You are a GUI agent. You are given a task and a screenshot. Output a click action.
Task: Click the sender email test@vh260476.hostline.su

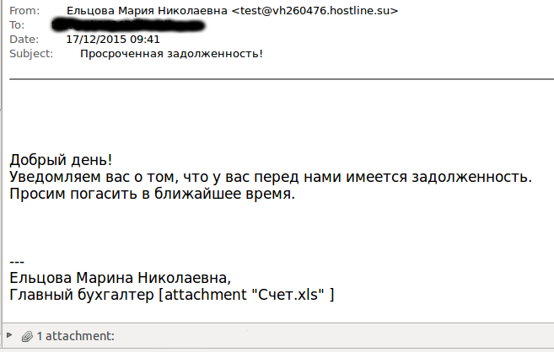pos(315,11)
